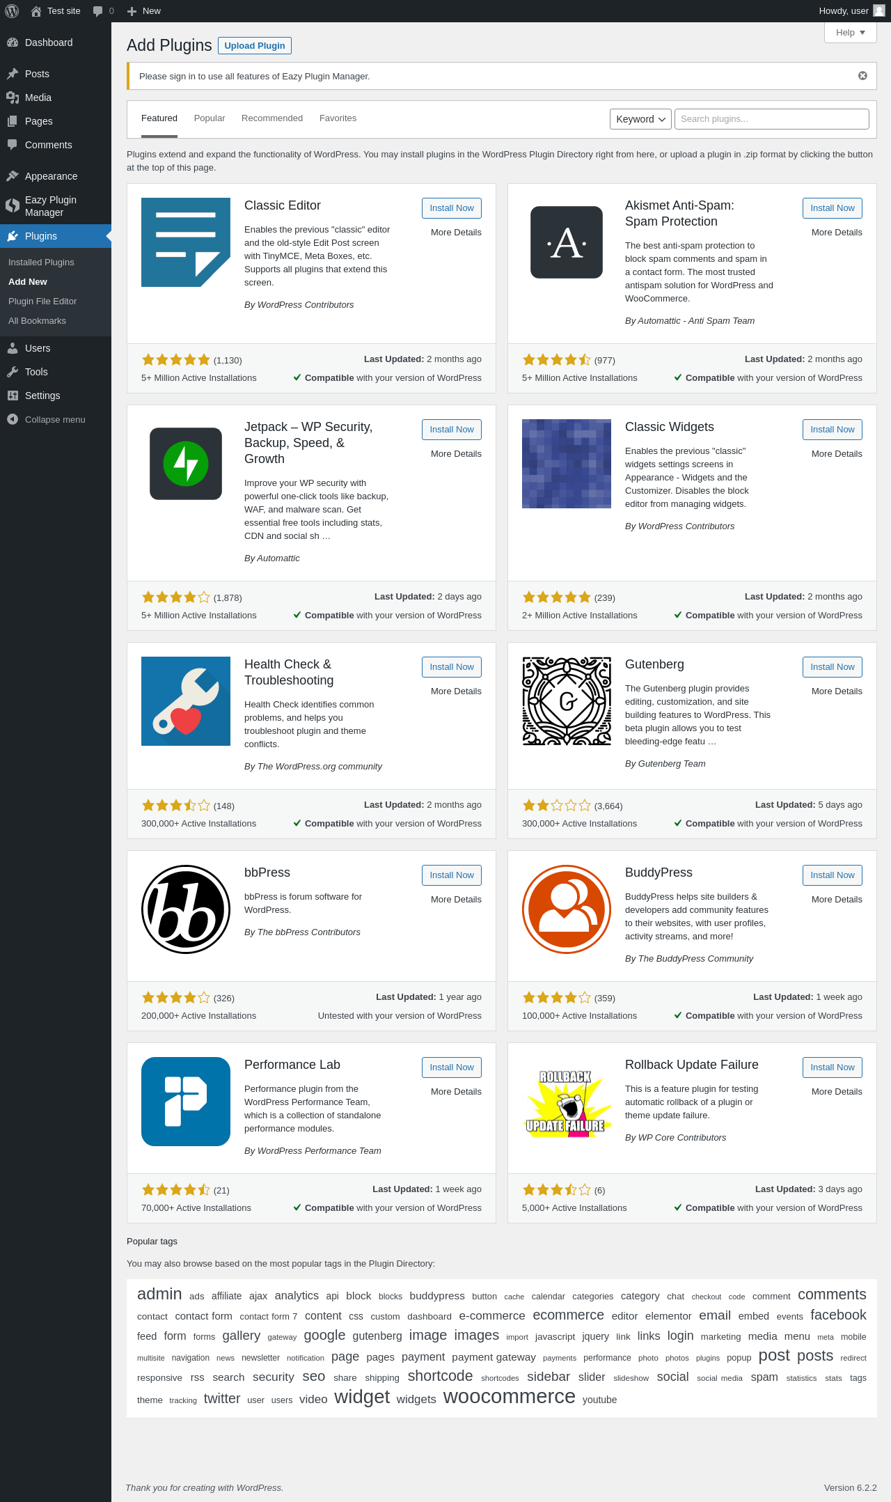Click the plus icon beside New
The image size is (891, 1502).
[132, 11]
